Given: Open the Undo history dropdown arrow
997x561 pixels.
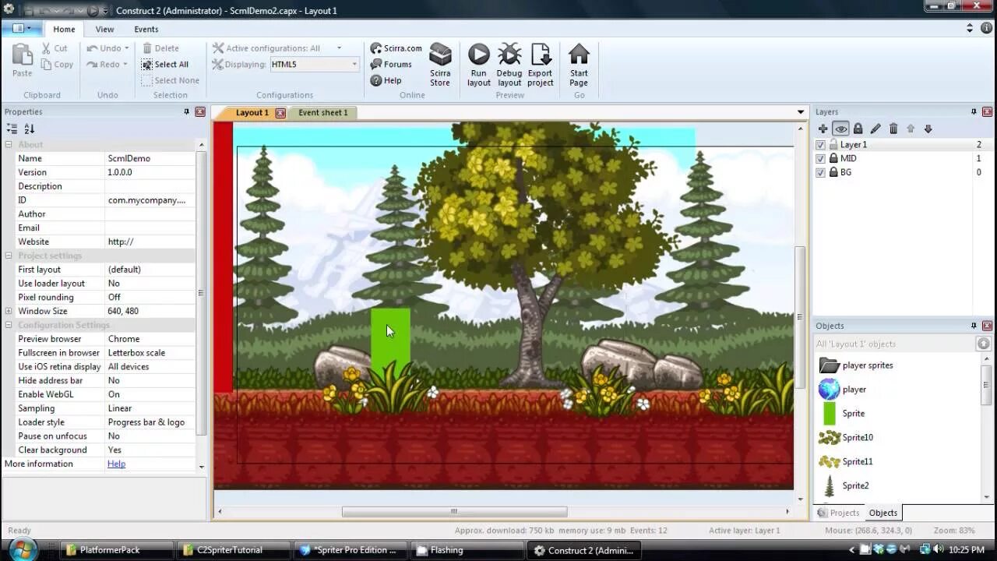Looking at the screenshot, I should coord(126,48).
